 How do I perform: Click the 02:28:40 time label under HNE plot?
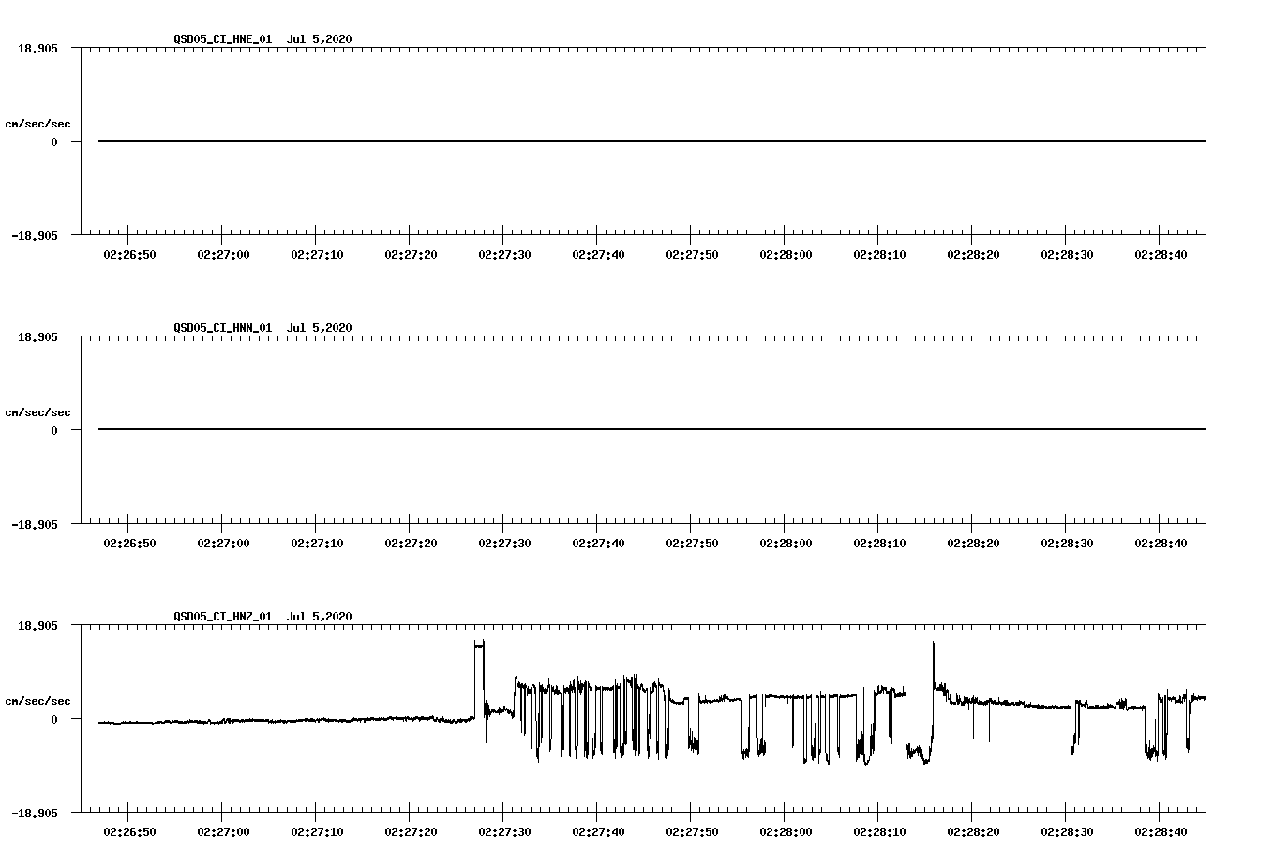[x=1161, y=255]
